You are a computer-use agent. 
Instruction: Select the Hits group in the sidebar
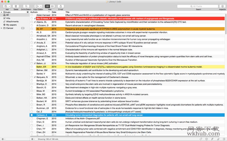pos(15,18)
